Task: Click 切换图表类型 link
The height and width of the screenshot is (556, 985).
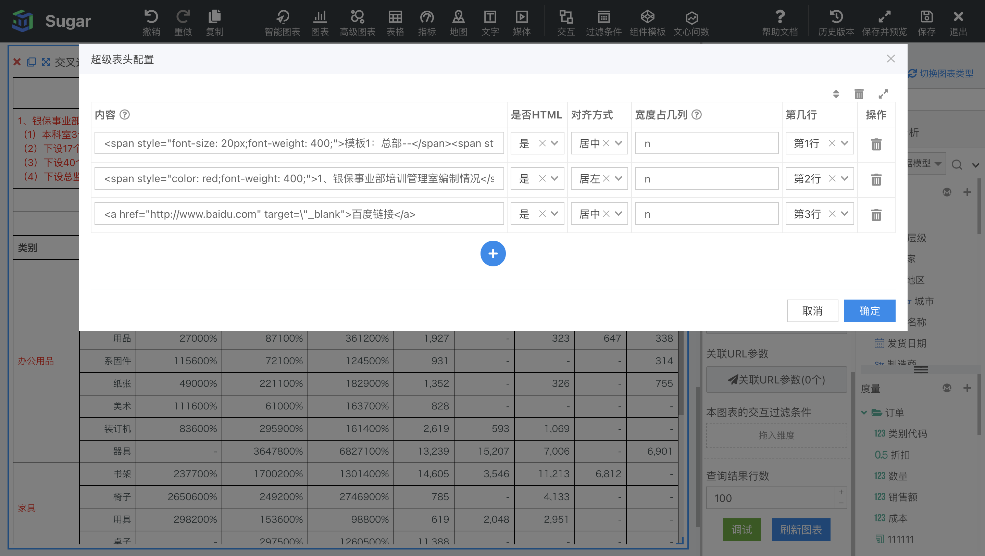Action: point(940,73)
